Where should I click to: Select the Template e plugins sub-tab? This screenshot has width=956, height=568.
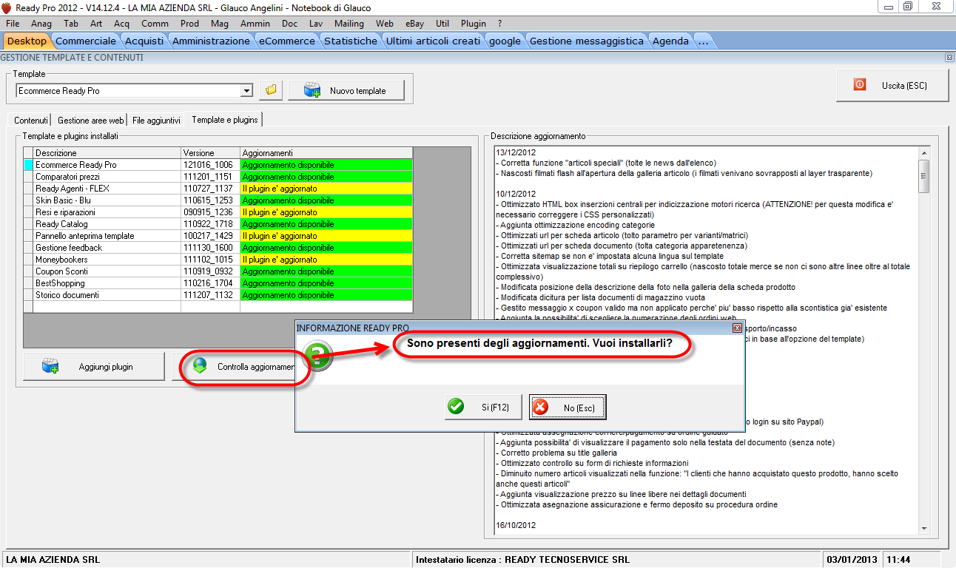coord(224,119)
